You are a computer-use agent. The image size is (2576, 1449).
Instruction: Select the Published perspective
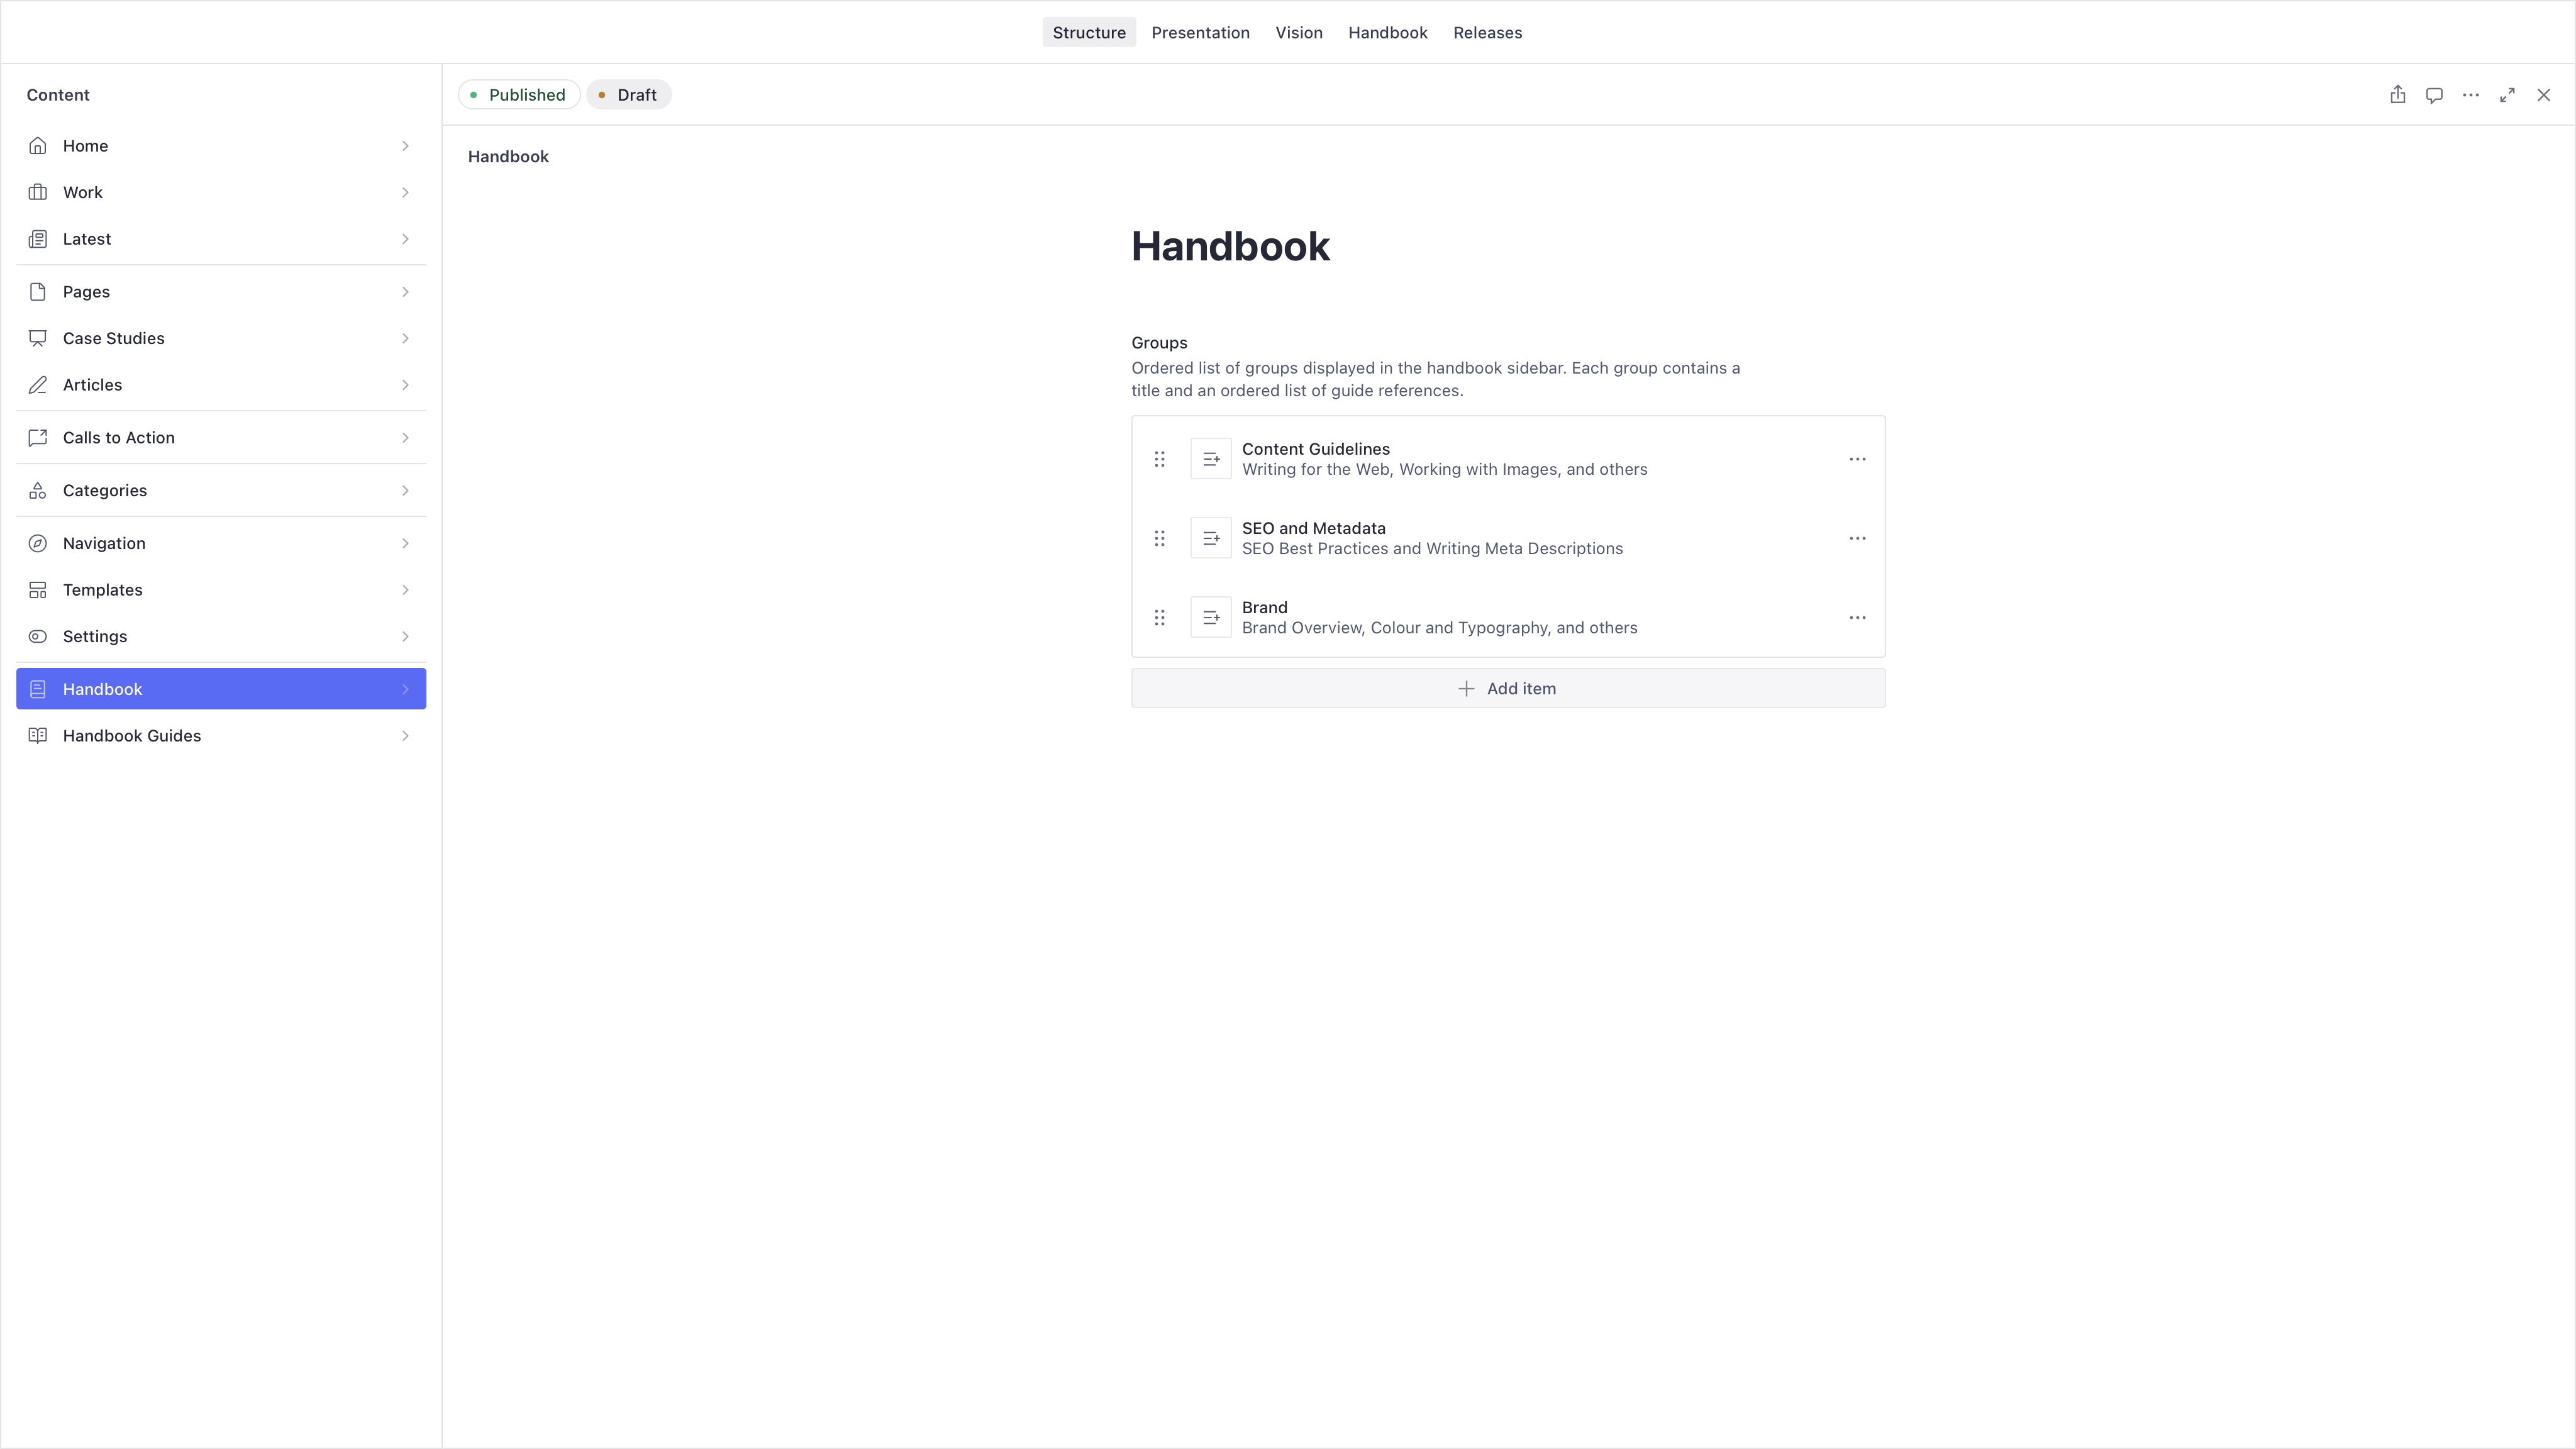[519, 95]
